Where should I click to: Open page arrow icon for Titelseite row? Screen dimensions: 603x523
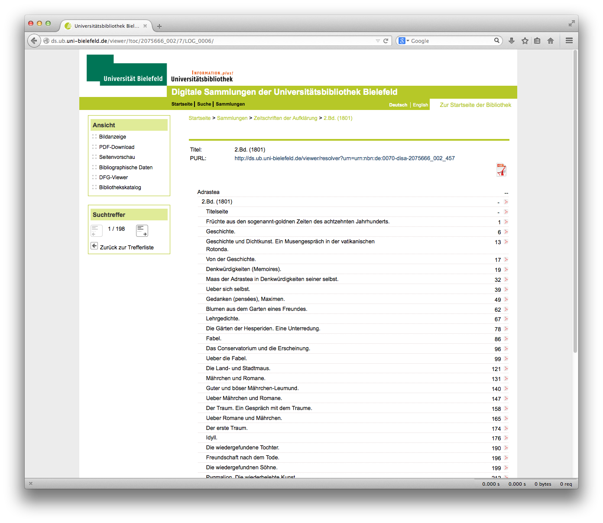click(x=506, y=212)
